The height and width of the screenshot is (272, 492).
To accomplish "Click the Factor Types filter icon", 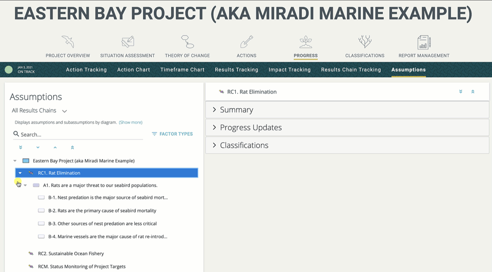I will click(x=154, y=134).
